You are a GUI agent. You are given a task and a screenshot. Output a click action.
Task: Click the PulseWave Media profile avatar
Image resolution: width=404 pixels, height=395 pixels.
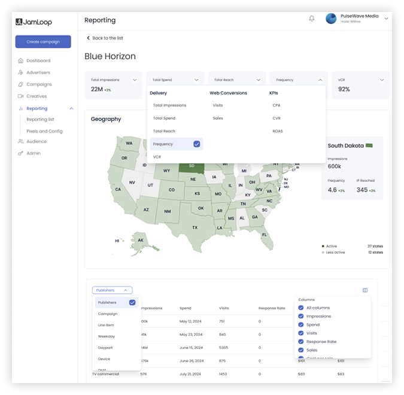331,19
